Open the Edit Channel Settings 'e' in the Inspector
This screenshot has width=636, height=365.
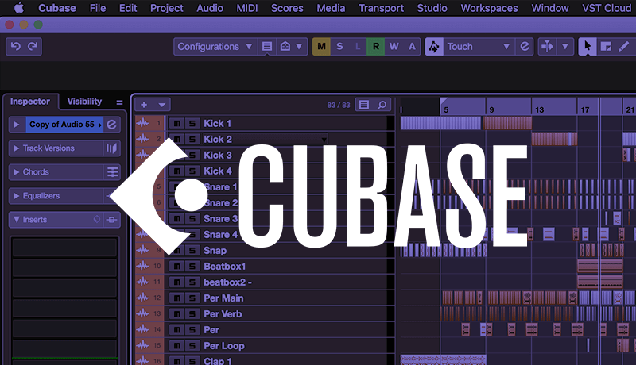(x=111, y=125)
